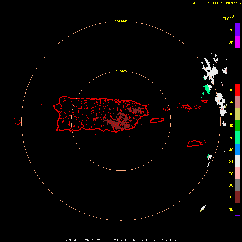Click the BI dark red legend swatch

[237, 197]
